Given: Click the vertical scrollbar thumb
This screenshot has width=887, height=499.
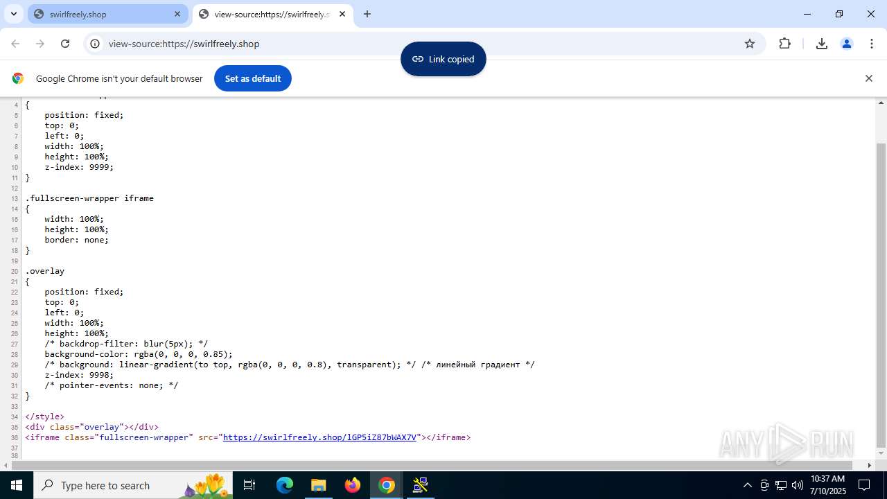Looking at the screenshot, I should pyautogui.click(x=881, y=295).
